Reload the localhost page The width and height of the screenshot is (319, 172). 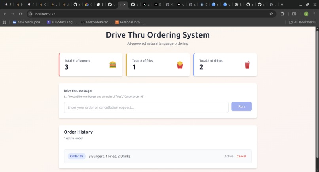tap(21, 14)
